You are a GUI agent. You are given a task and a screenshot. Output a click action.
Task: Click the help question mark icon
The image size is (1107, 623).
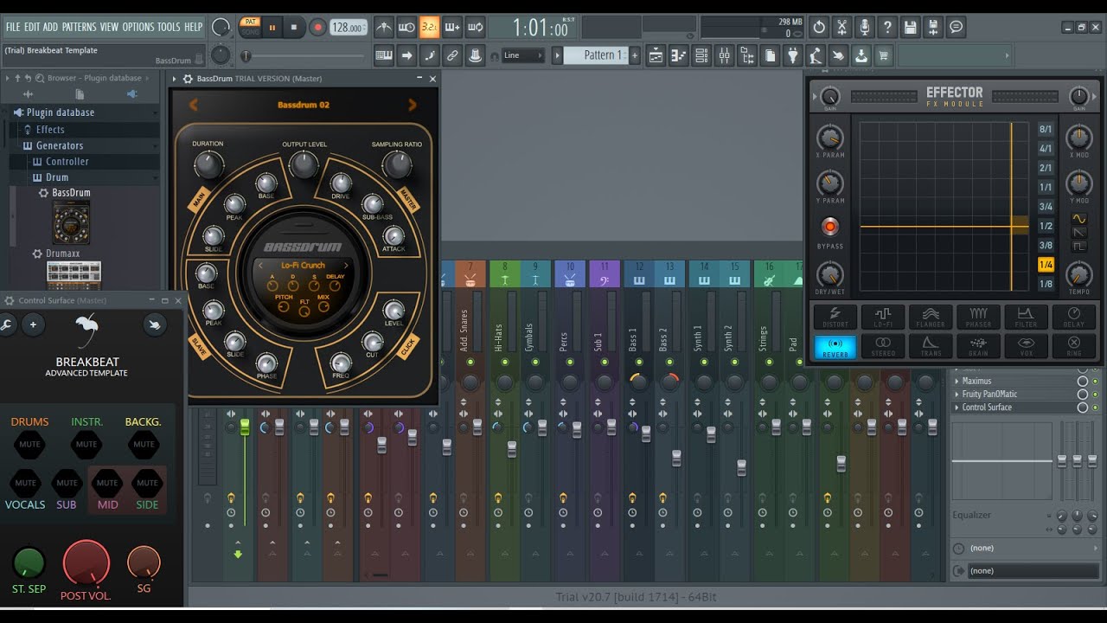tap(886, 27)
